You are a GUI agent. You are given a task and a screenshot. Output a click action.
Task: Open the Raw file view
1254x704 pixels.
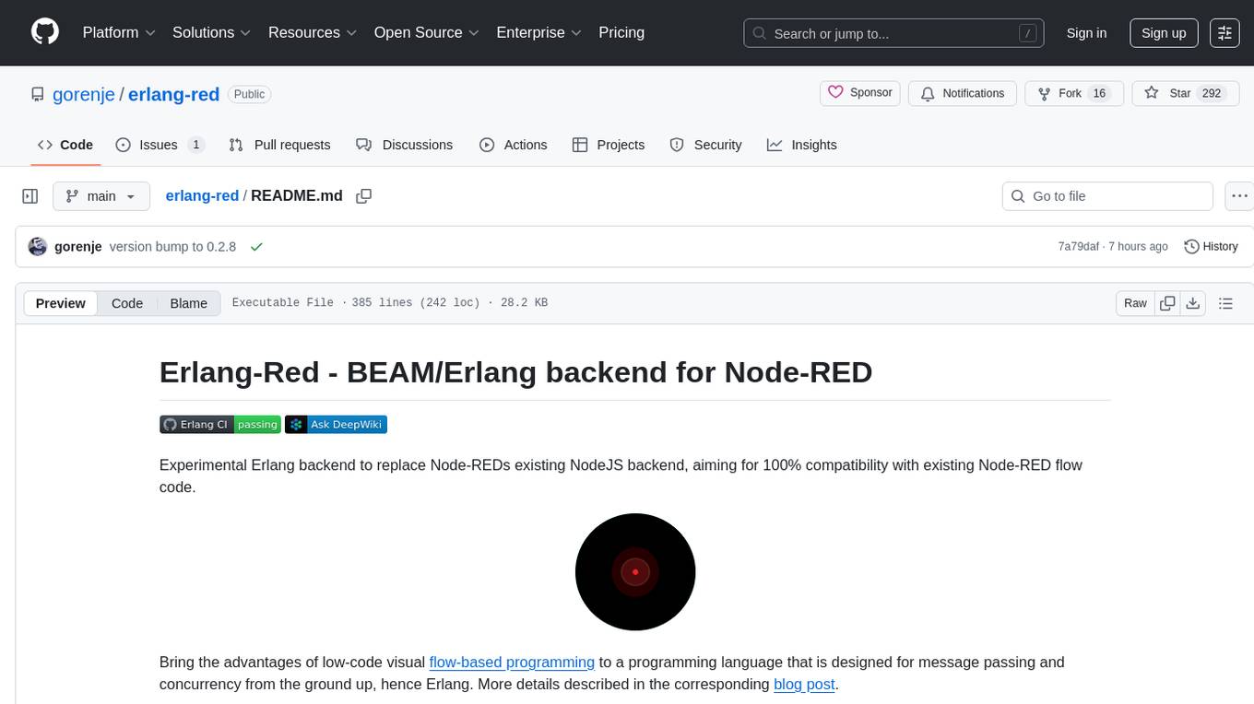(x=1135, y=303)
